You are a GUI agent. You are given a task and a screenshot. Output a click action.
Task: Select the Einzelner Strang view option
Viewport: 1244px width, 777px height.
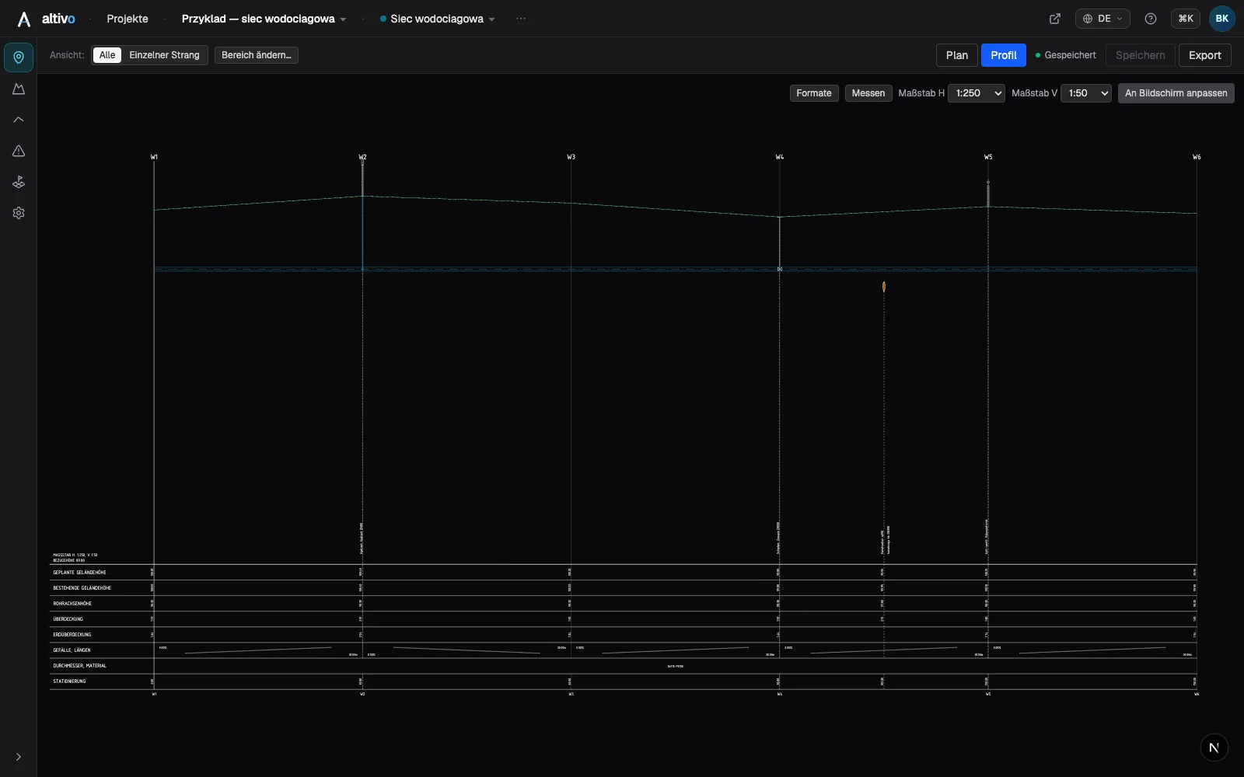point(164,55)
